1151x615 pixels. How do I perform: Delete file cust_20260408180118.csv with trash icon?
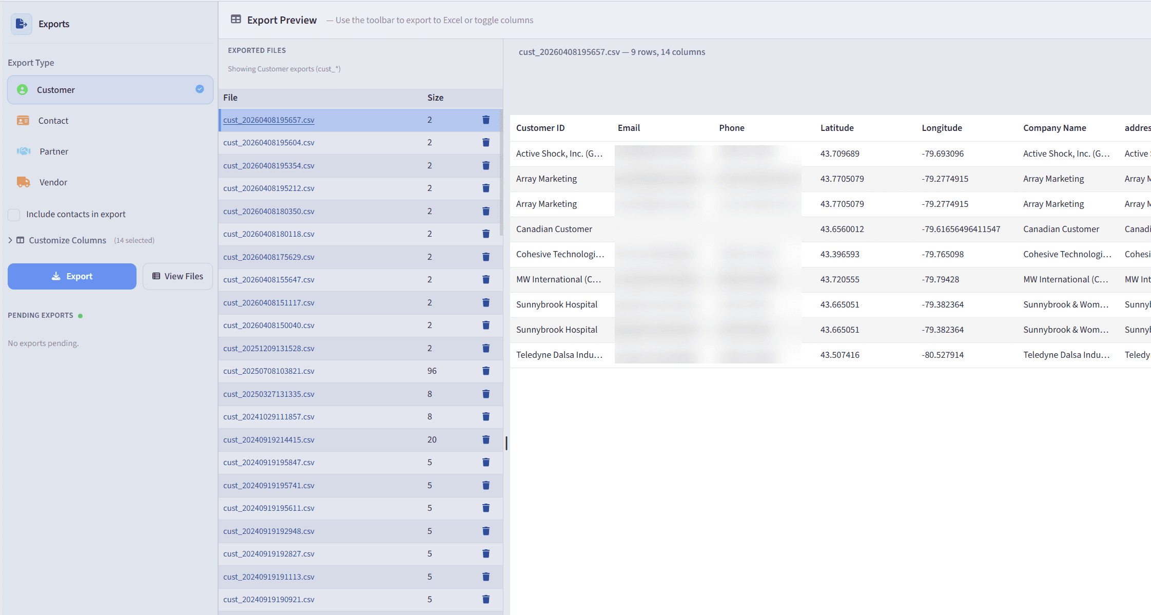pos(486,234)
